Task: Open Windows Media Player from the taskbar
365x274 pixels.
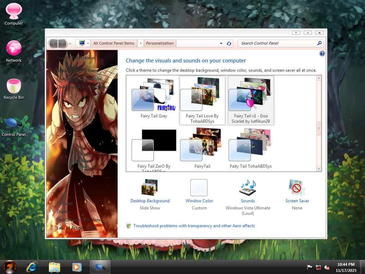Action: coord(77,267)
